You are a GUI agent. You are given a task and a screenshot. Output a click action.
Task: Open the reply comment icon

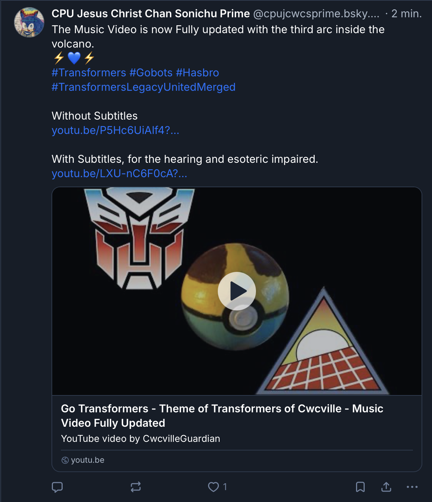click(57, 487)
